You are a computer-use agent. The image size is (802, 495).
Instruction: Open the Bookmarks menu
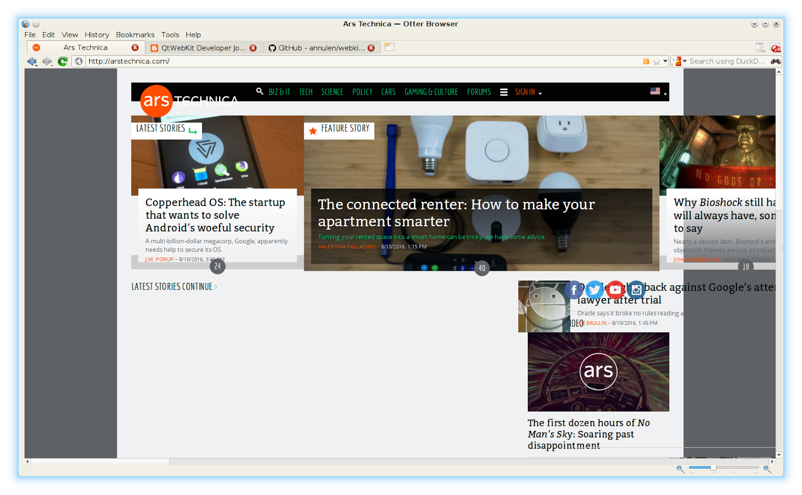[x=135, y=35]
